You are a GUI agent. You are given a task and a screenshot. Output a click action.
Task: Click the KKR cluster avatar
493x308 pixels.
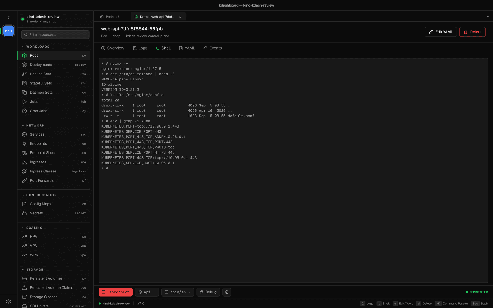click(8, 31)
